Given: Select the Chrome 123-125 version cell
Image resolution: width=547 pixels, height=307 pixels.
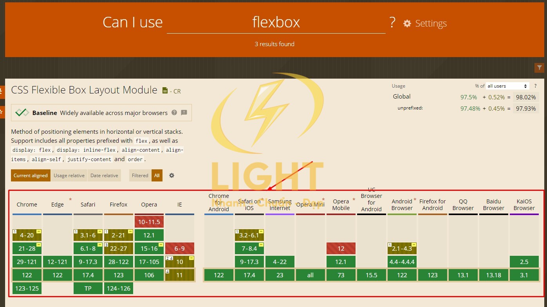Looking at the screenshot, I should pos(27,288).
